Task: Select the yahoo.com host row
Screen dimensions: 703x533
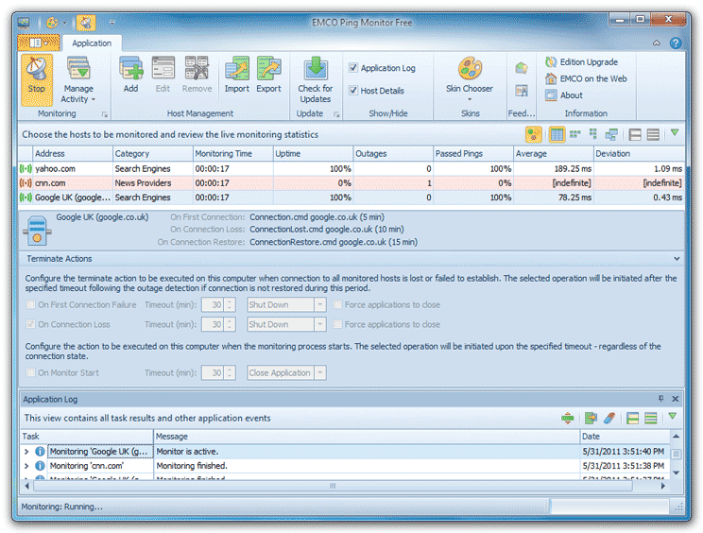Action: click(351, 168)
